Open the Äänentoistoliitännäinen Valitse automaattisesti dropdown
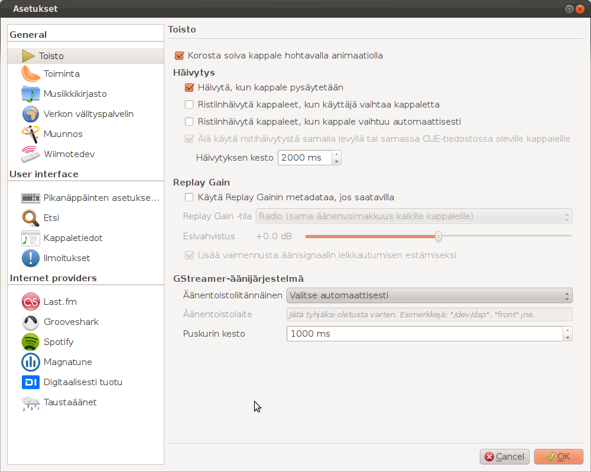 click(x=430, y=295)
